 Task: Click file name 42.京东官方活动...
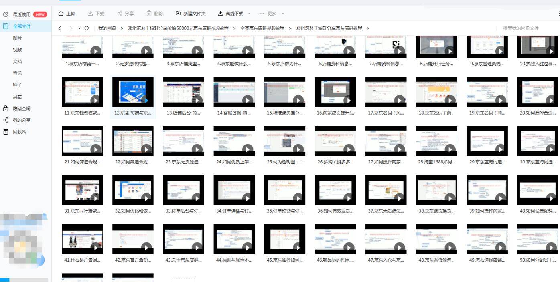(x=133, y=260)
